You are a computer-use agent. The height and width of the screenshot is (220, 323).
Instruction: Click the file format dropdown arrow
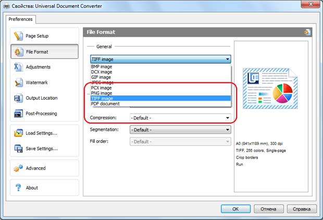click(x=228, y=59)
